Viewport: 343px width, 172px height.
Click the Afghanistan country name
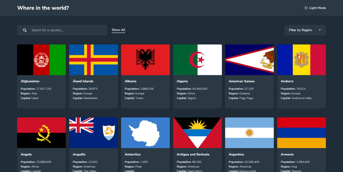30,81
